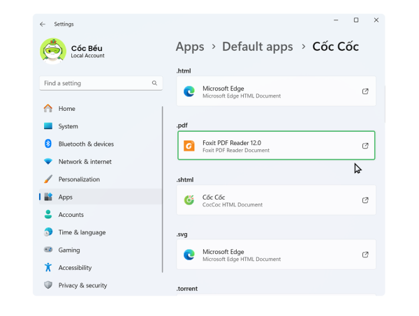Viewport: 419px width, 316px height.
Task: Click the Home house icon
Action: click(x=48, y=108)
